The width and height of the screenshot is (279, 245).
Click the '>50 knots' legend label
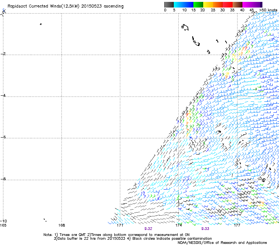[268, 10]
